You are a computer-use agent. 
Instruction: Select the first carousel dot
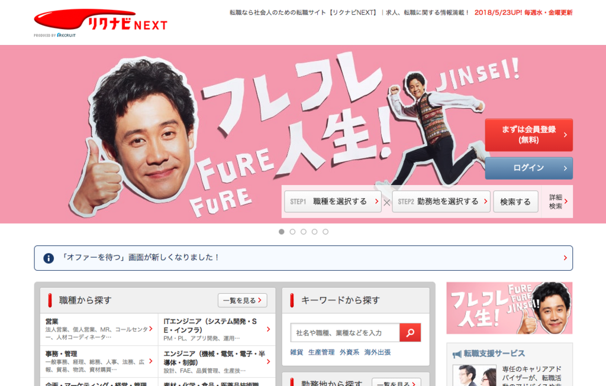(x=281, y=232)
